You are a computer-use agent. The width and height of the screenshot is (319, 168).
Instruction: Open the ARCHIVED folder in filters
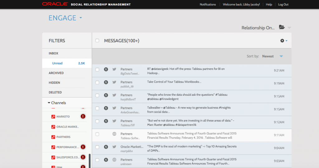[56, 73]
